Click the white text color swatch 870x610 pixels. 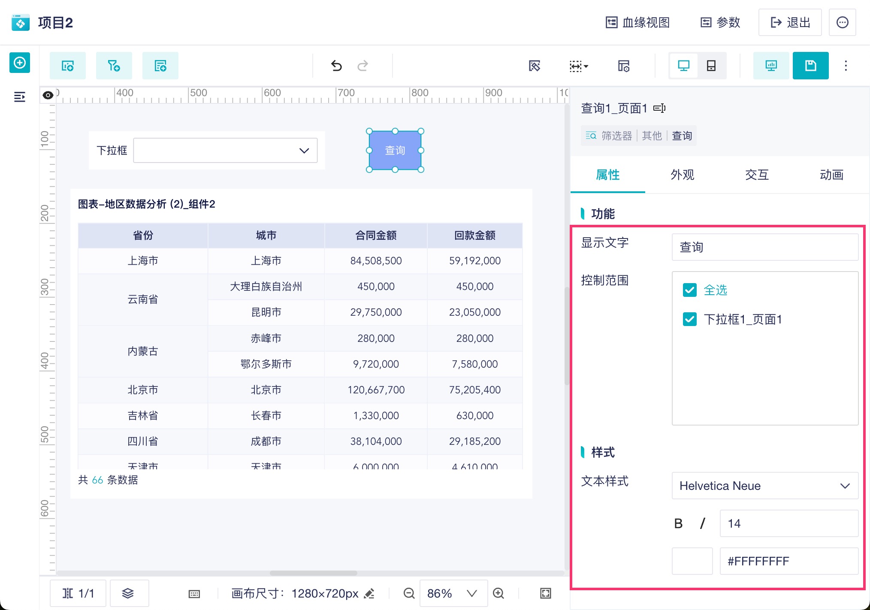[x=692, y=561]
